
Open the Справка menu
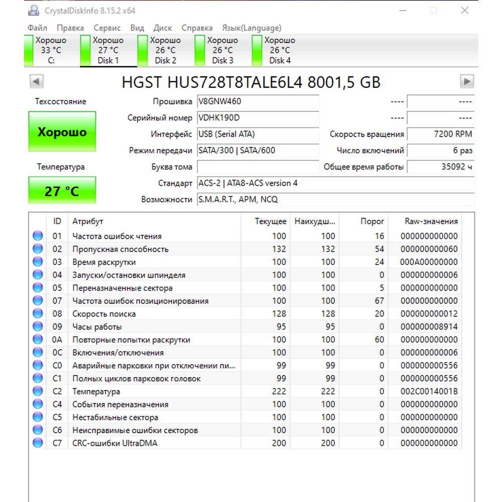(x=197, y=28)
